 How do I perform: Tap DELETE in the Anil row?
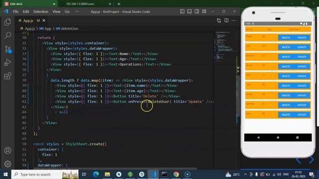pyautogui.click(x=286, y=47)
